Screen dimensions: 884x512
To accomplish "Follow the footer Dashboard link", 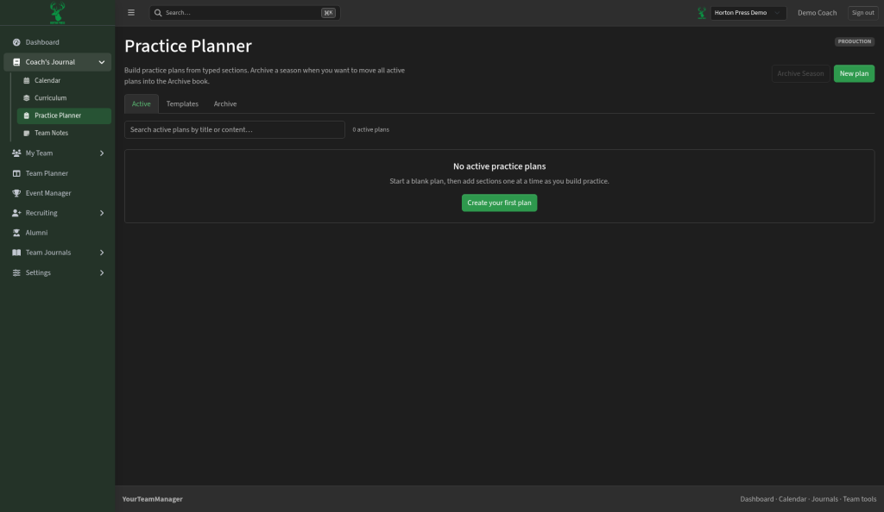I will 756,499.
